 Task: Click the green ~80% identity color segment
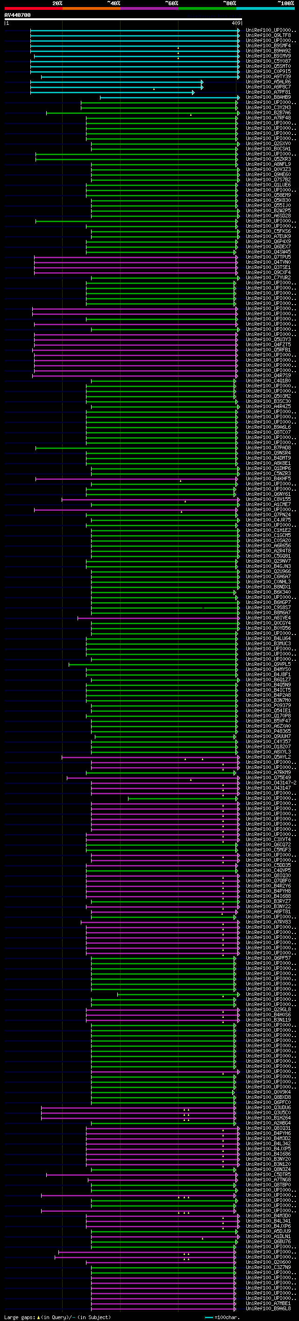coord(207,8)
